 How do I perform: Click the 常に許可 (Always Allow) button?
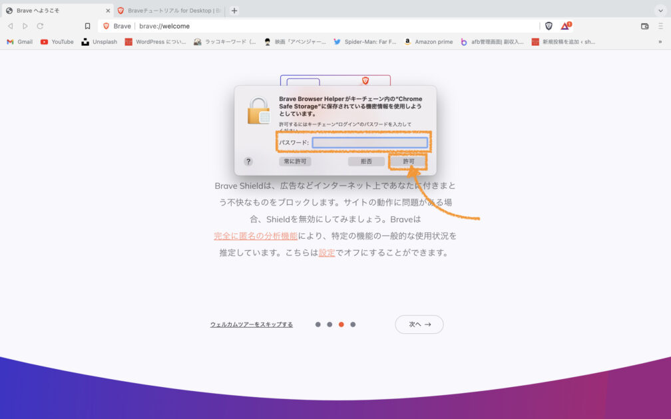295,162
